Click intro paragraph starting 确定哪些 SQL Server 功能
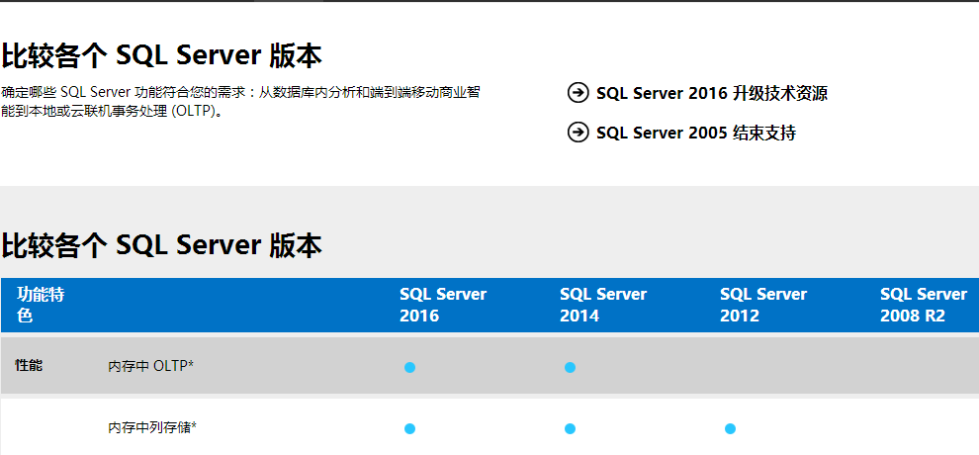Screen dimensions: 979x455 coord(240,102)
